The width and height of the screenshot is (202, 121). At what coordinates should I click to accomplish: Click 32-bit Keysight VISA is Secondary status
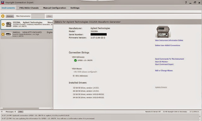[175, 112]
